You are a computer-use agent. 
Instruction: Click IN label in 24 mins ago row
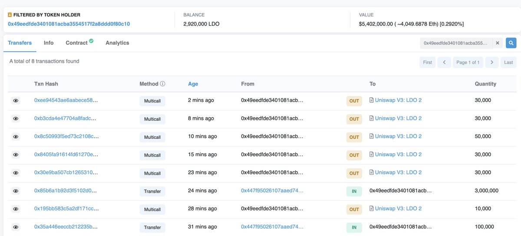point(354,191)
